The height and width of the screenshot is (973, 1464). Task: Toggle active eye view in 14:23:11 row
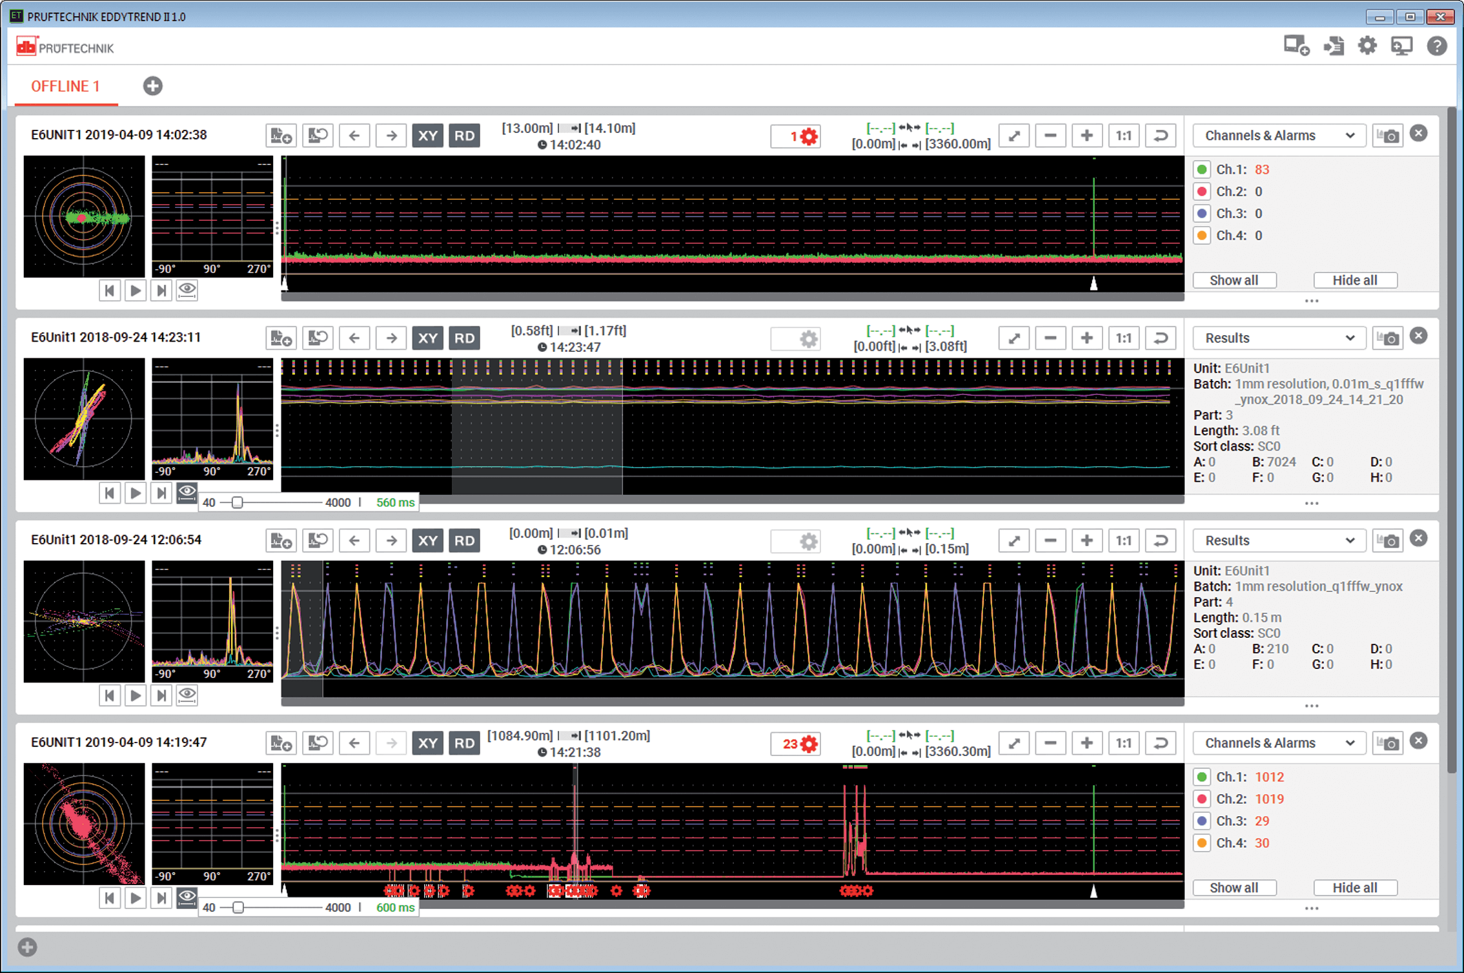tap(187, 493)
